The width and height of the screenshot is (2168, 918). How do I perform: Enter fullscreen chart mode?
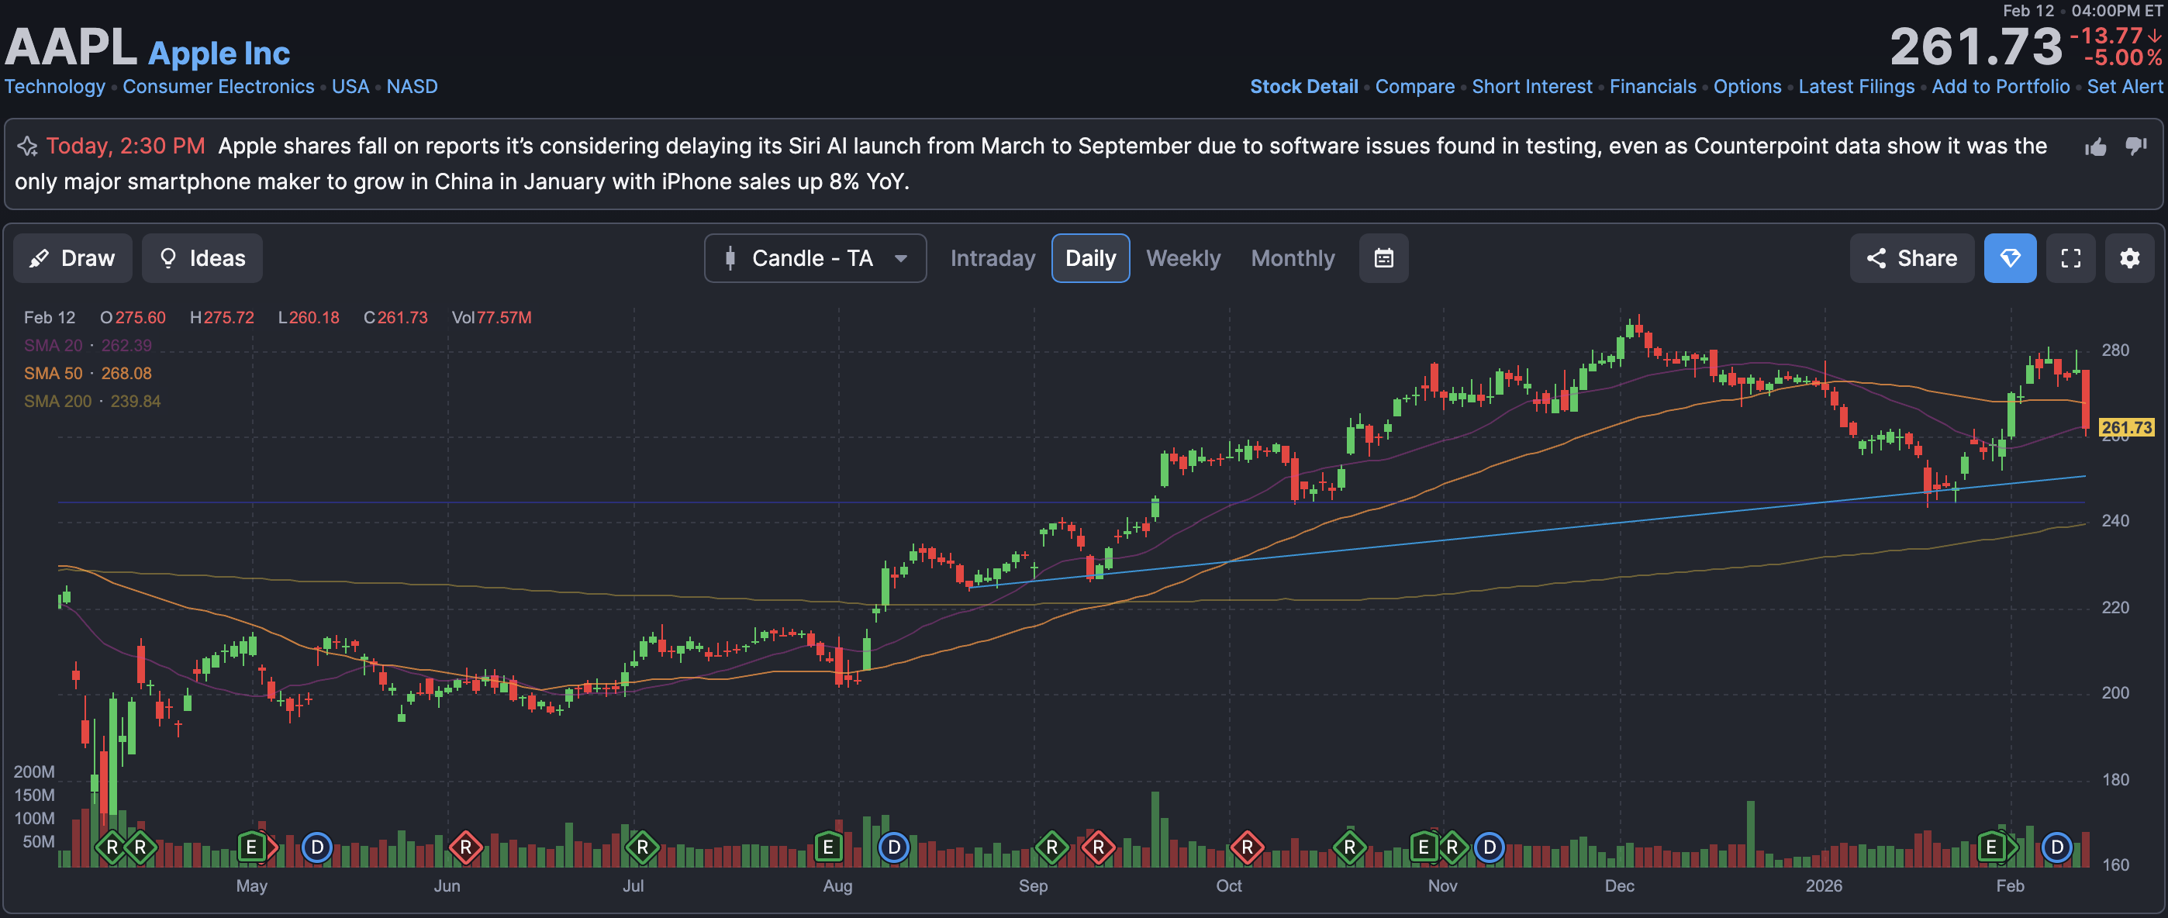(2070, 258)
